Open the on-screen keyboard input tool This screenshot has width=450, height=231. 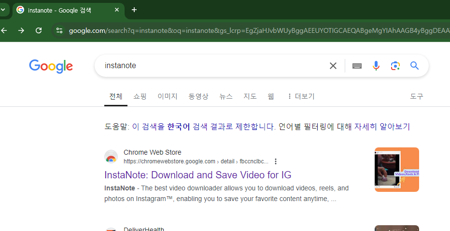click(x=357, y=66)
